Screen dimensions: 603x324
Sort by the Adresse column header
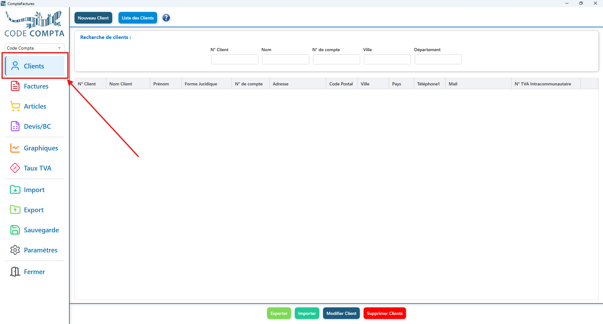click(298, 84)
